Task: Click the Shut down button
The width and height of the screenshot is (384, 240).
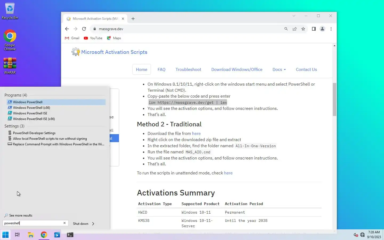Action: (x=81, y=224)
